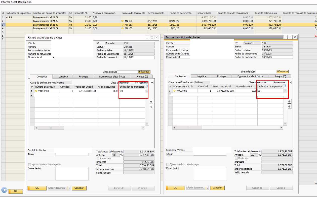Expand the Indicador de impuestos column in document 151

coord(146,86)
